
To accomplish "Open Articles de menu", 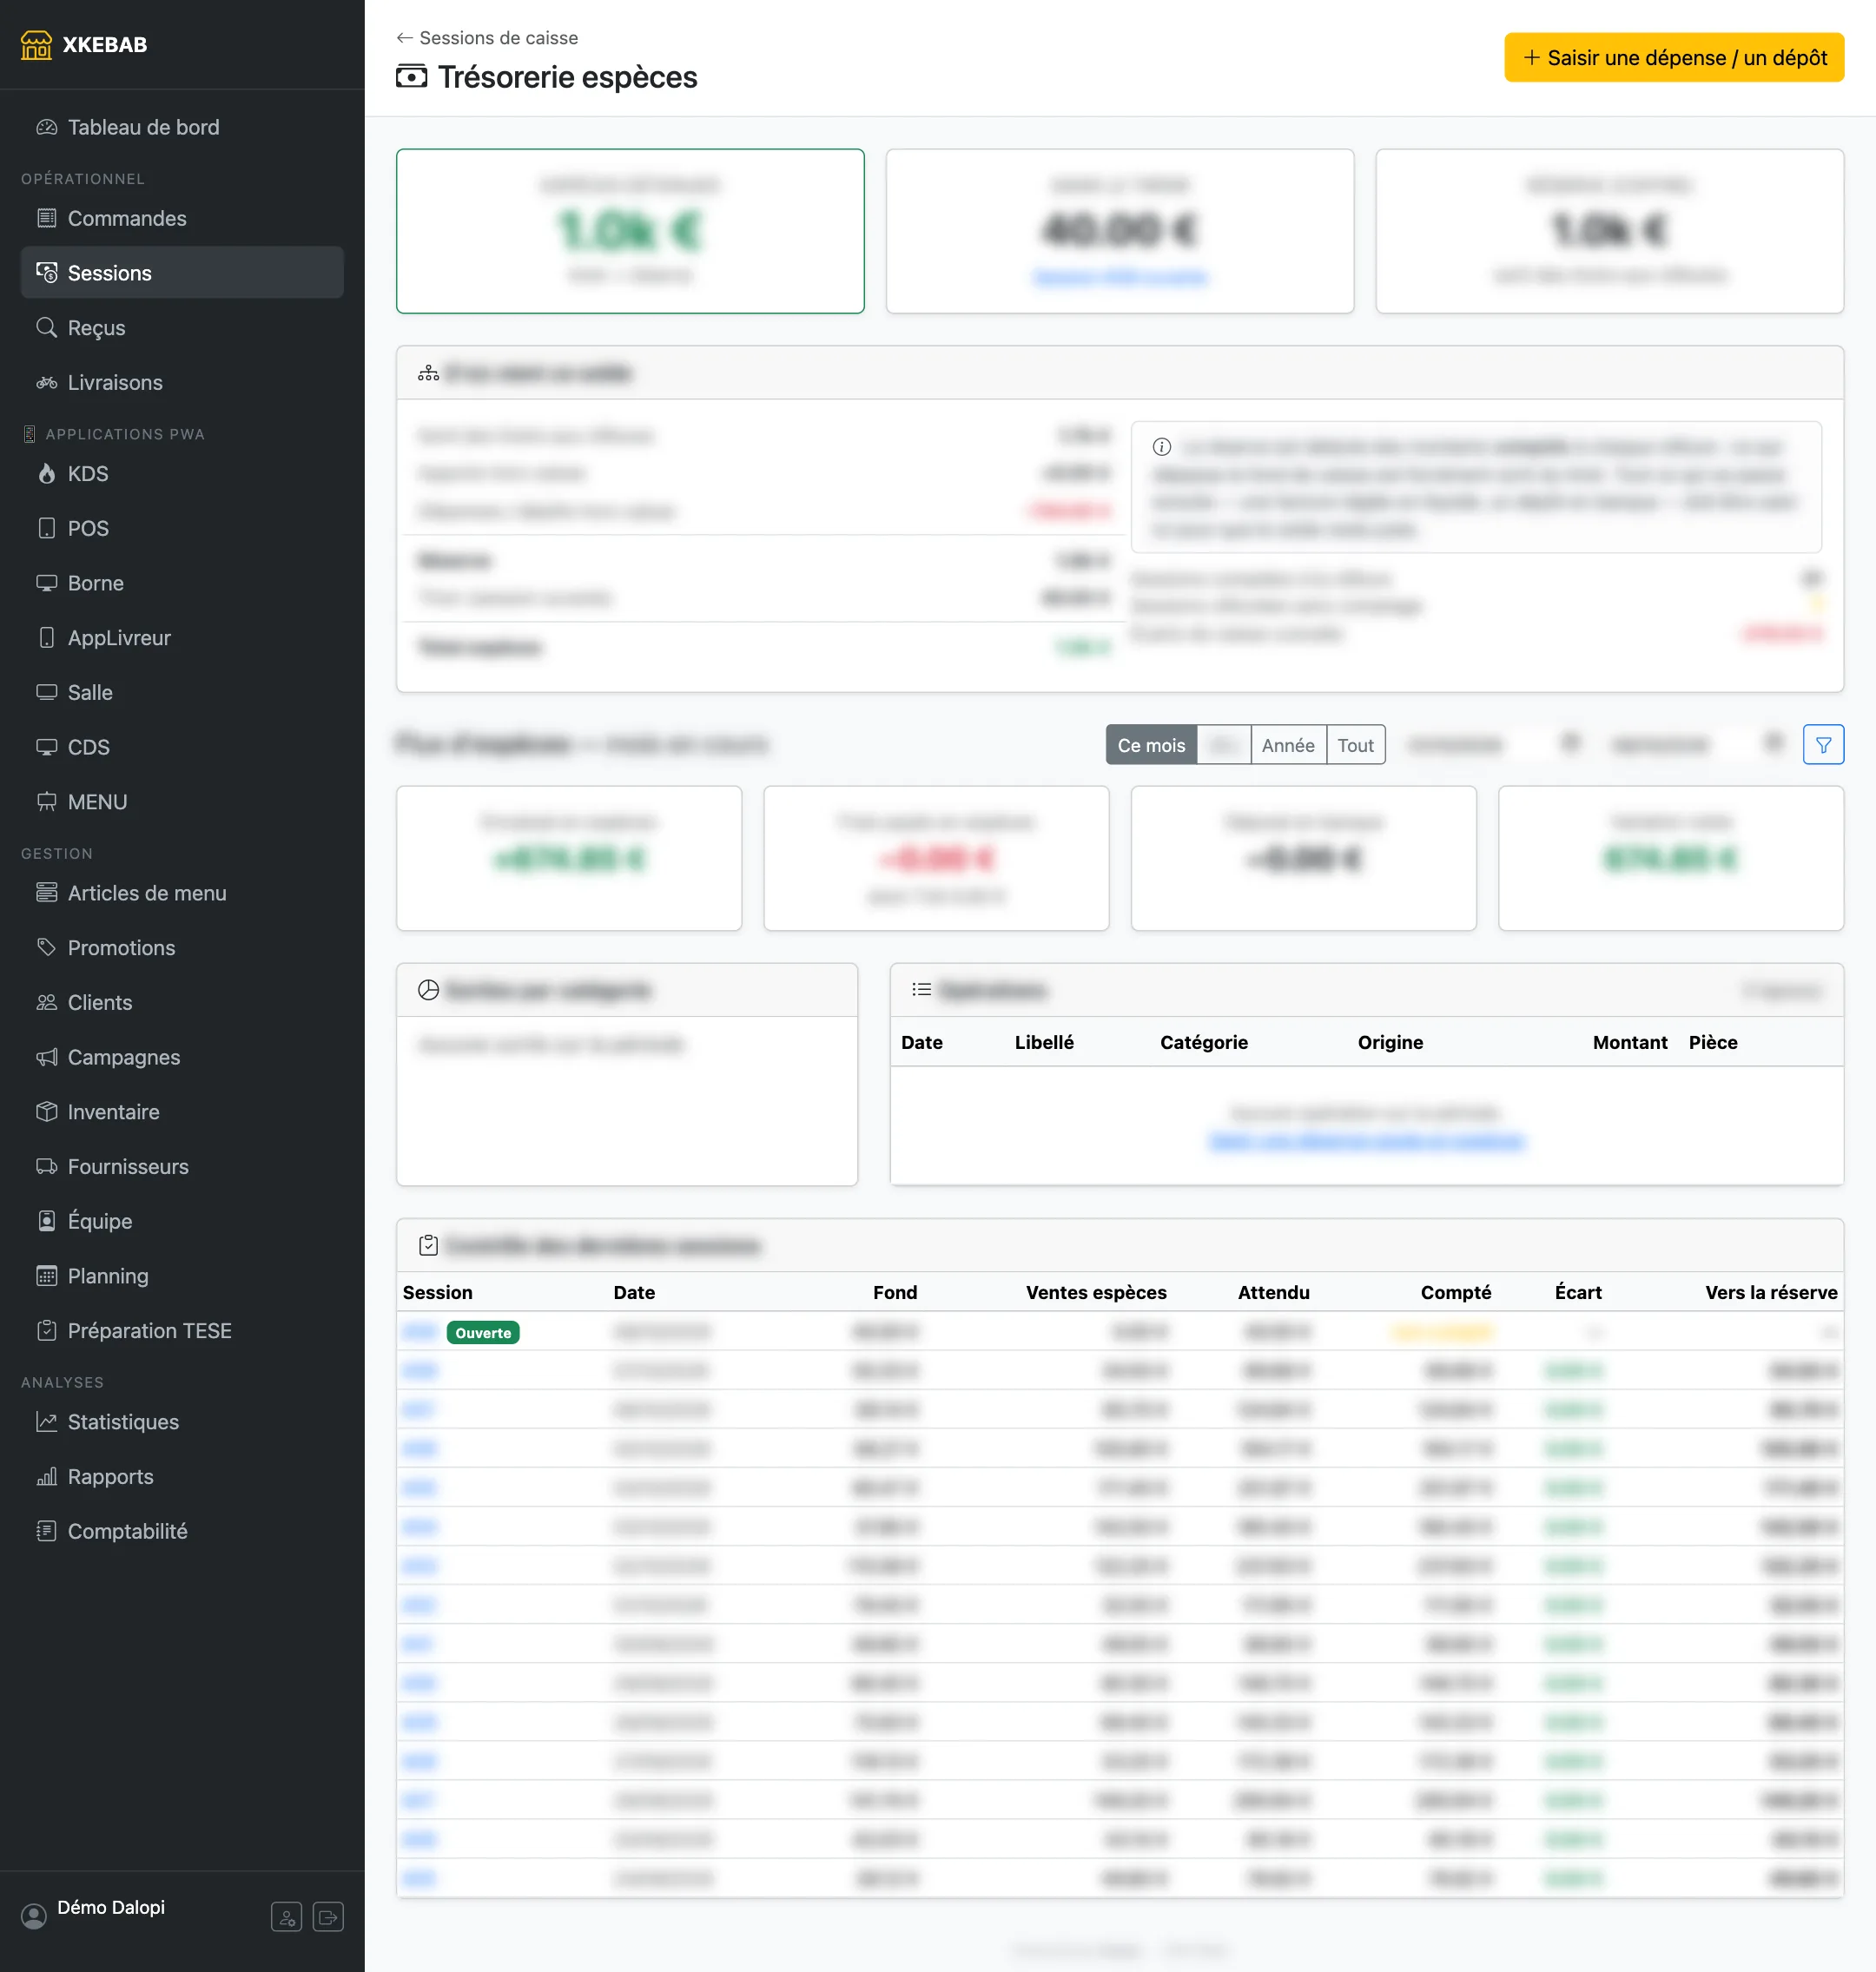I will (x=182, y=893).
